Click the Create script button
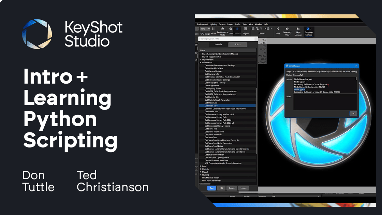This screenshot has height=215, width=382. [x=232, y=188]
